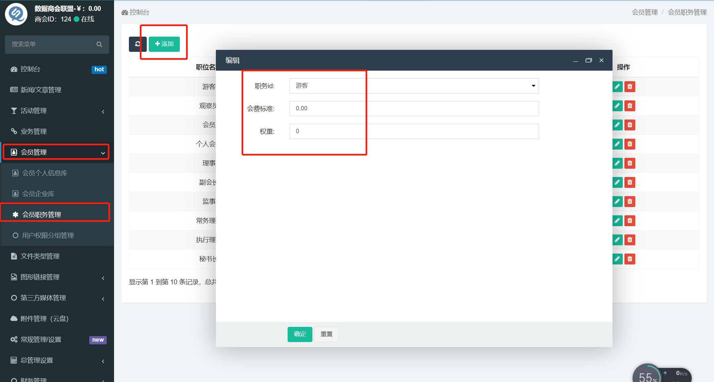This screenshot has height=382, width=714.
Task: Click edit pencil icon in first row
Action: (x=617, y=87)
